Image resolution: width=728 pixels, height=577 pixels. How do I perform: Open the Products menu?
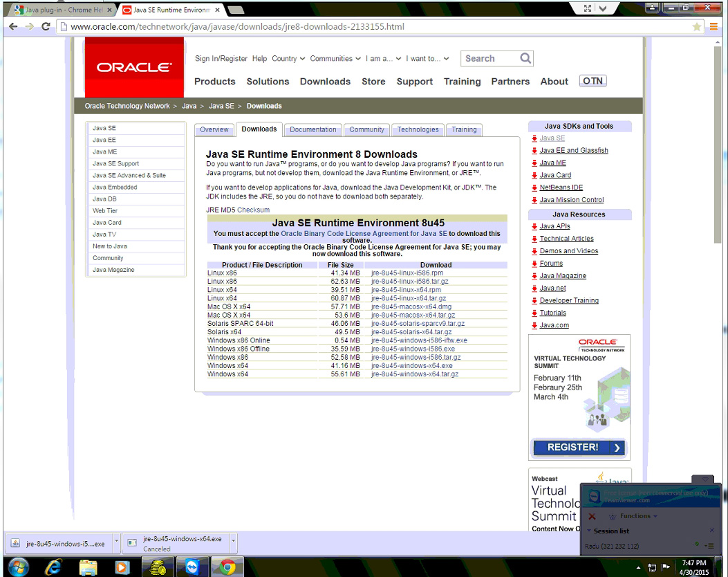pos(214,82)
